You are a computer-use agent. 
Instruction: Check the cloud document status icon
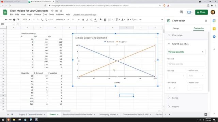[61, 11]
